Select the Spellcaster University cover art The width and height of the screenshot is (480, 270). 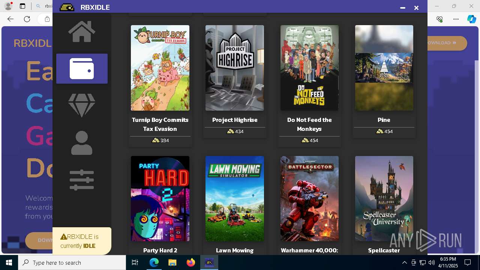click(384, 198)
